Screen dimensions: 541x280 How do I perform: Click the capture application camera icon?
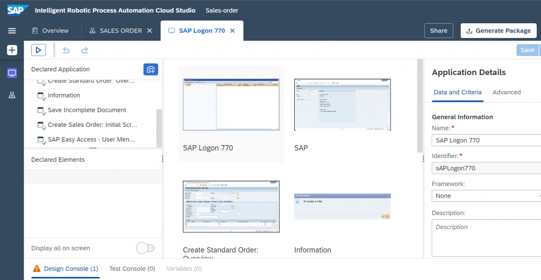tap(151, 69)
